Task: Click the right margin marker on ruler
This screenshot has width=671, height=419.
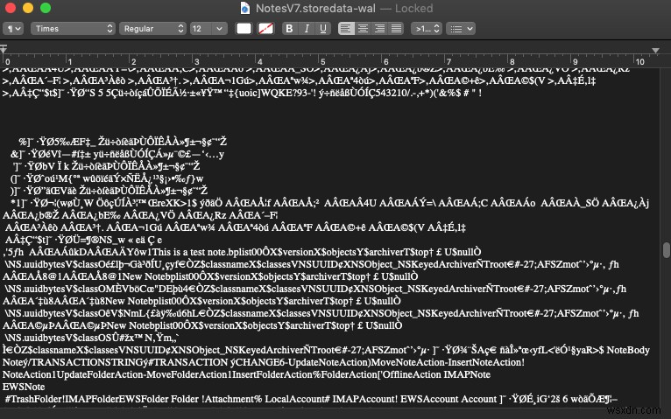Action: [655, 51]
